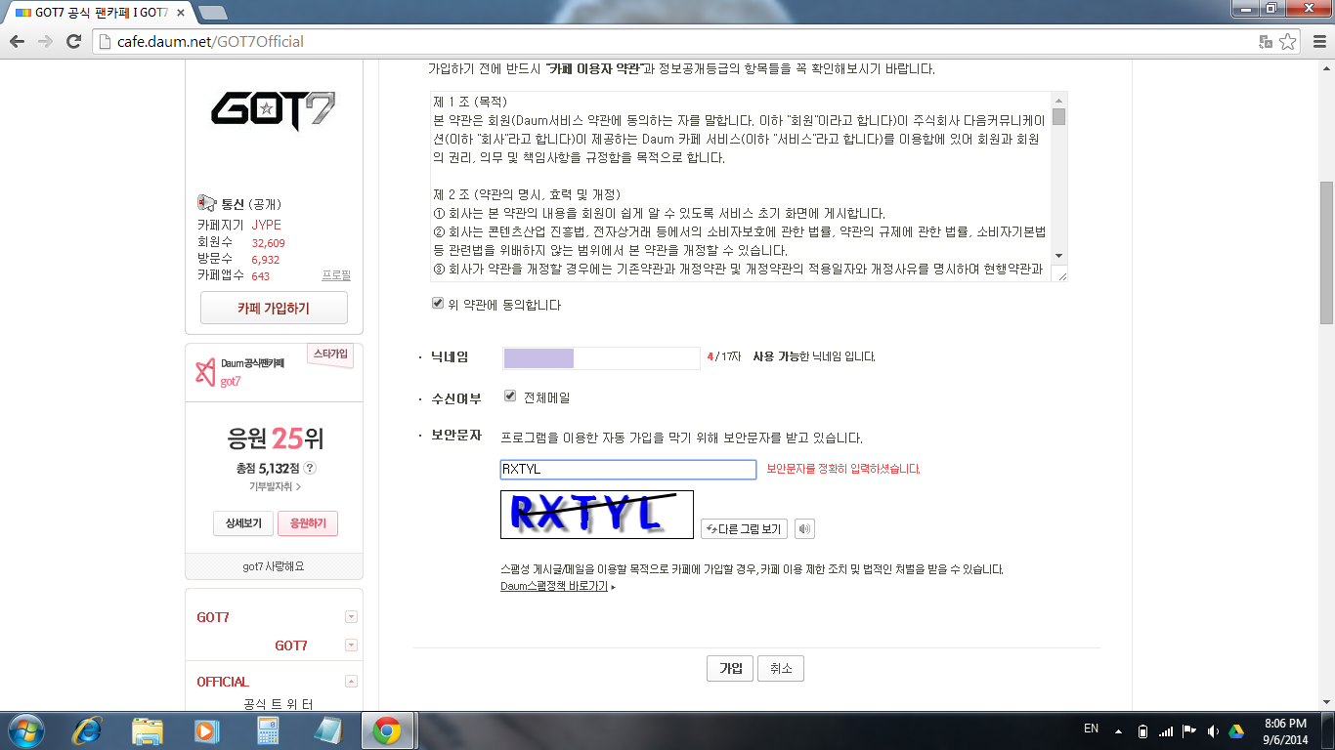Image resolution: width=1335 pixels, height=750 pixels.
Task: Click the 상세보기 button
Action: point(243,523)
